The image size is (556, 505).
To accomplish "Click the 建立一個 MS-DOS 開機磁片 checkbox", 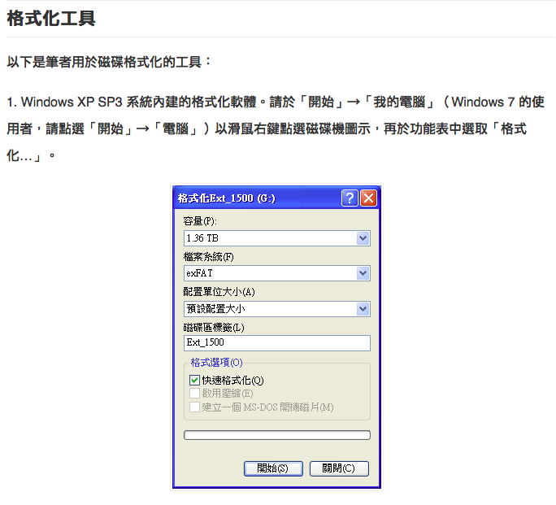I will (194, 407).
